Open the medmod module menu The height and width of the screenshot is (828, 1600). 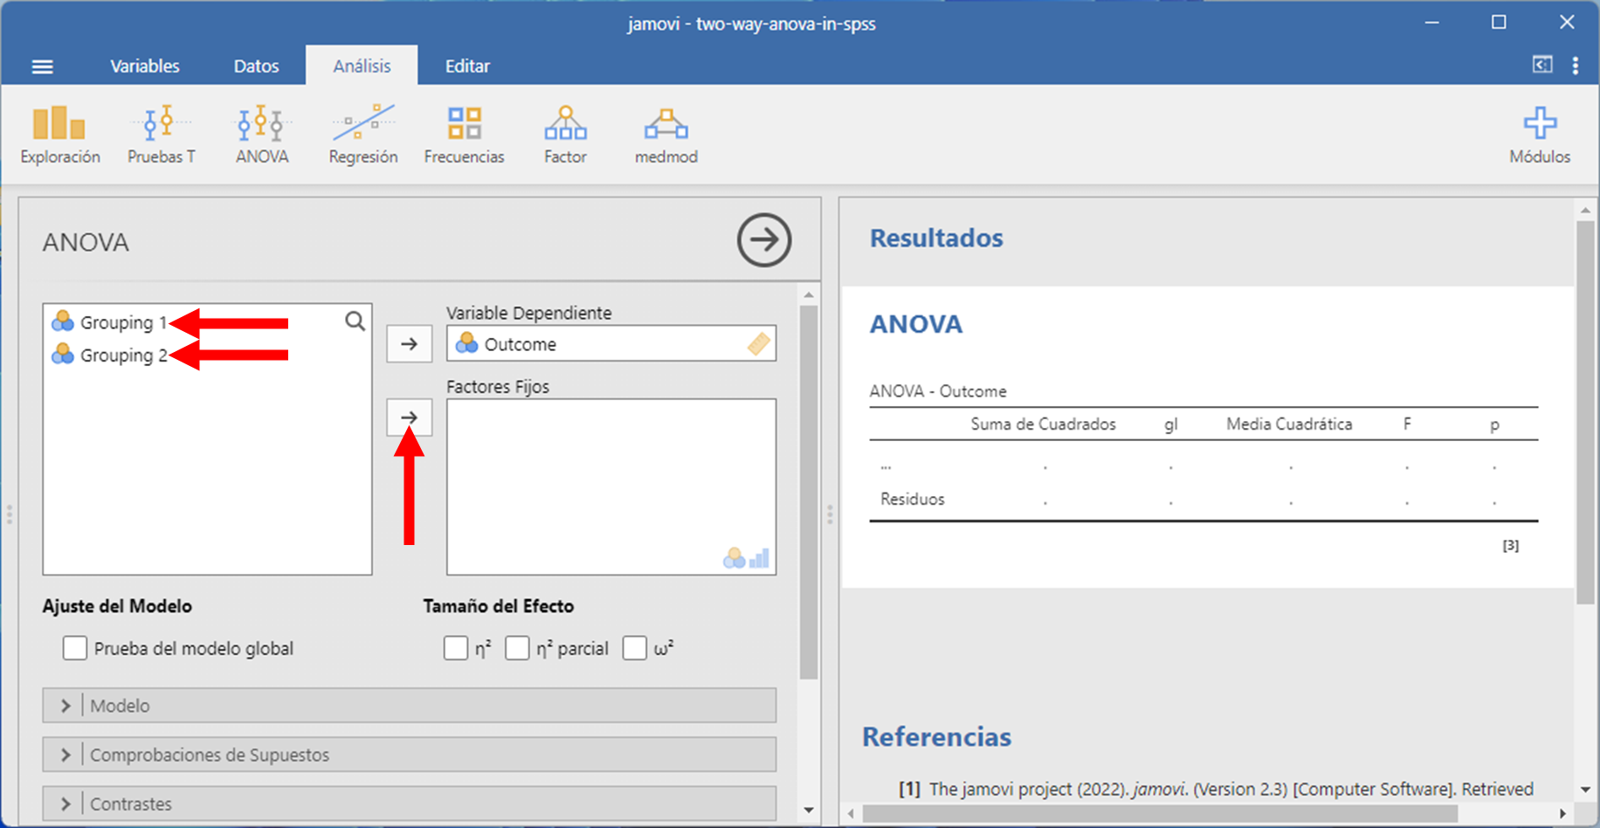coord(666,135)
